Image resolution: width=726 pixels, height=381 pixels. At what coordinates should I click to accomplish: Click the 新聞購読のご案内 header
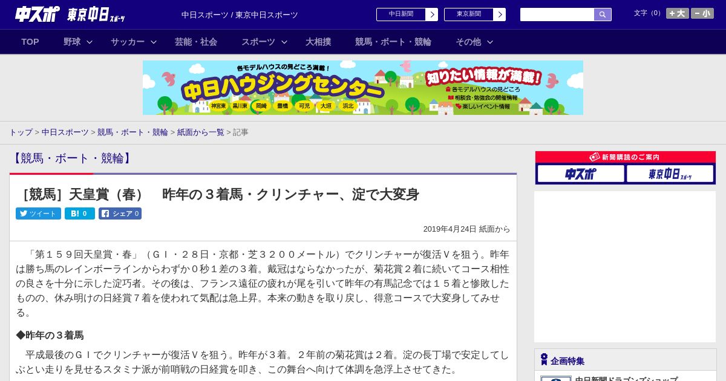click(626, 157)
